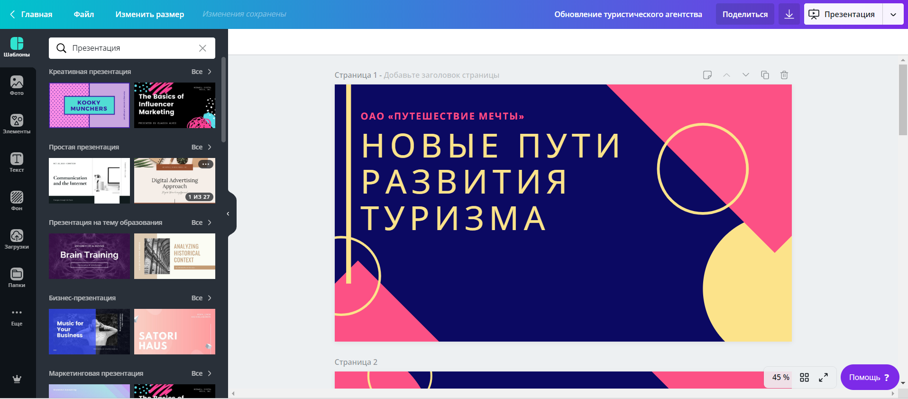The image size is (908, 399).
Task: Open the Изменить размер menu
Action: [149, 14]
